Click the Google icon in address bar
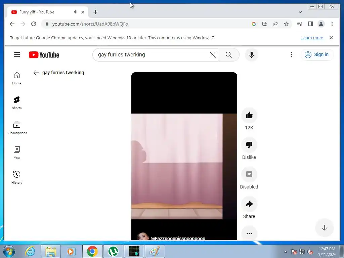This screenshot has width=344, height=258. 254,24
